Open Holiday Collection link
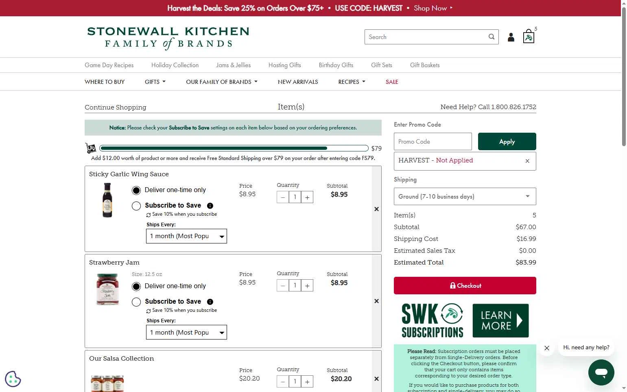 (x=175, y=65)
